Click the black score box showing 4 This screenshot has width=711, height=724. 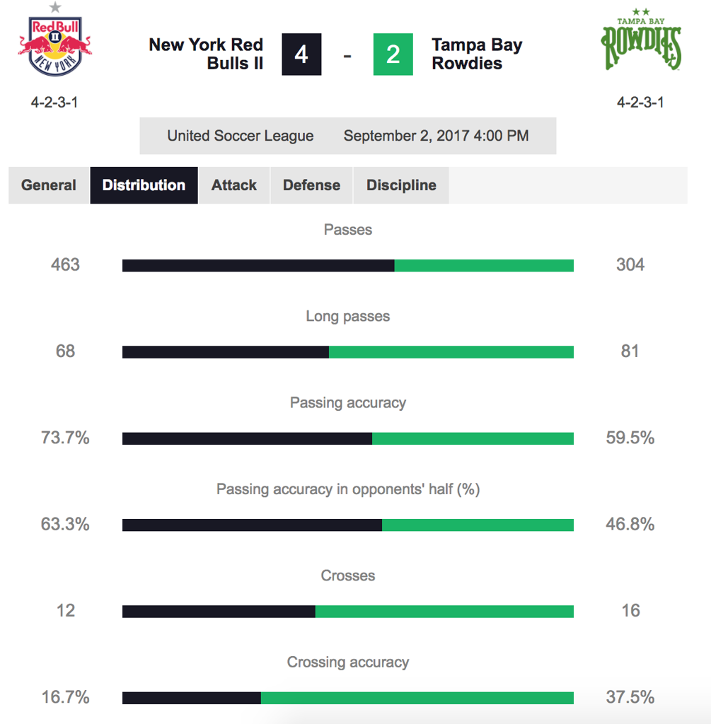pyautogui.click(x=301, y=54)
